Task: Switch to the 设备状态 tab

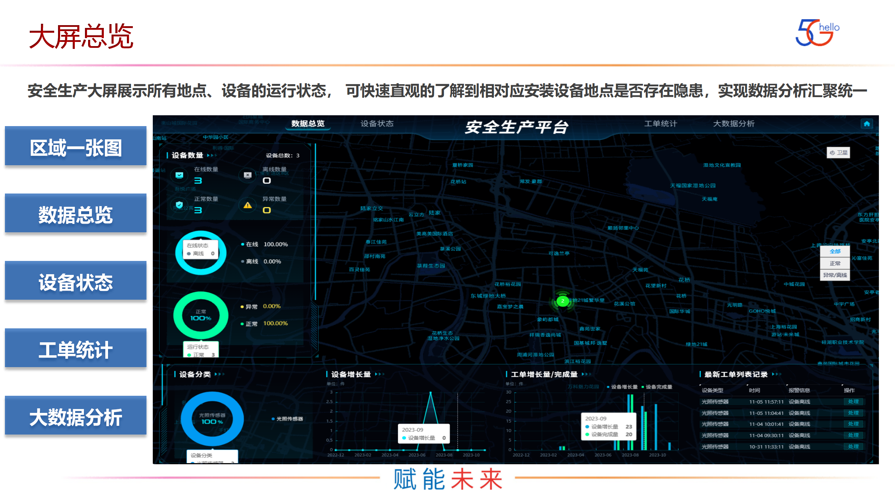Action: tap(377, 124)
